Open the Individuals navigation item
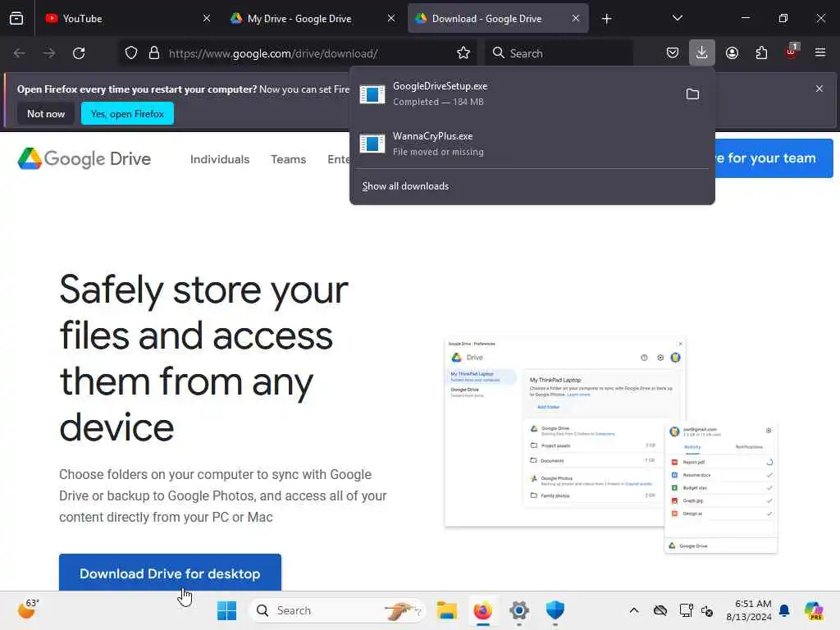This screenshot has width=840, height=630. (x=220, y=159)
